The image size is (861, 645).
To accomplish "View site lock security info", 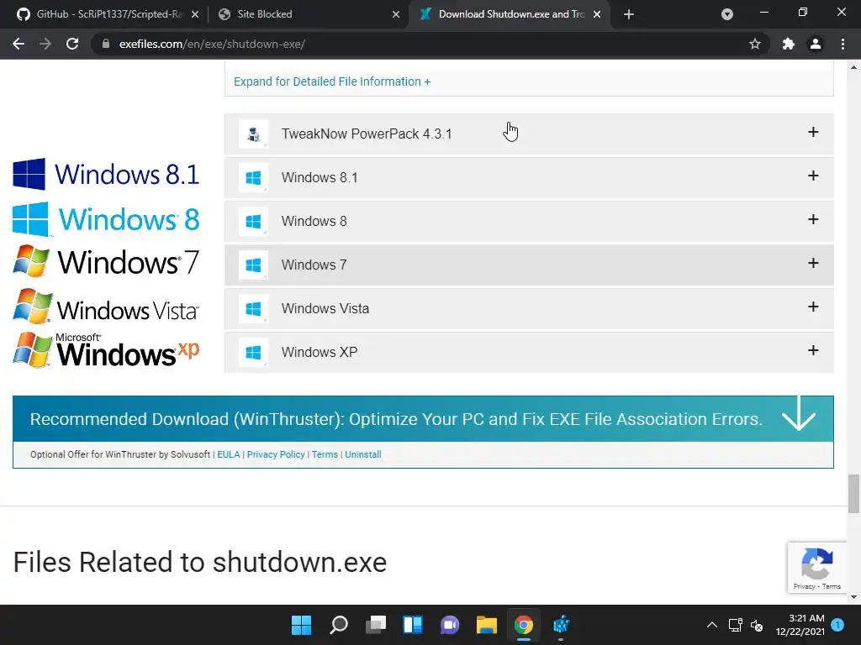I will [x=106, y=44].
